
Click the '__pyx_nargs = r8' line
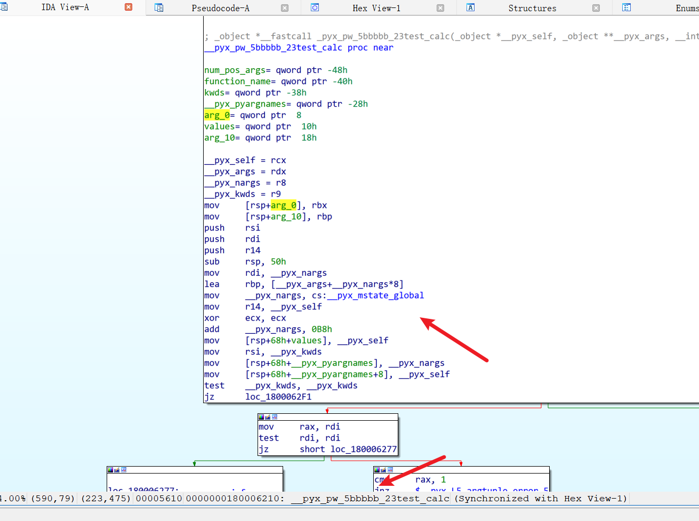pos(245,182)
